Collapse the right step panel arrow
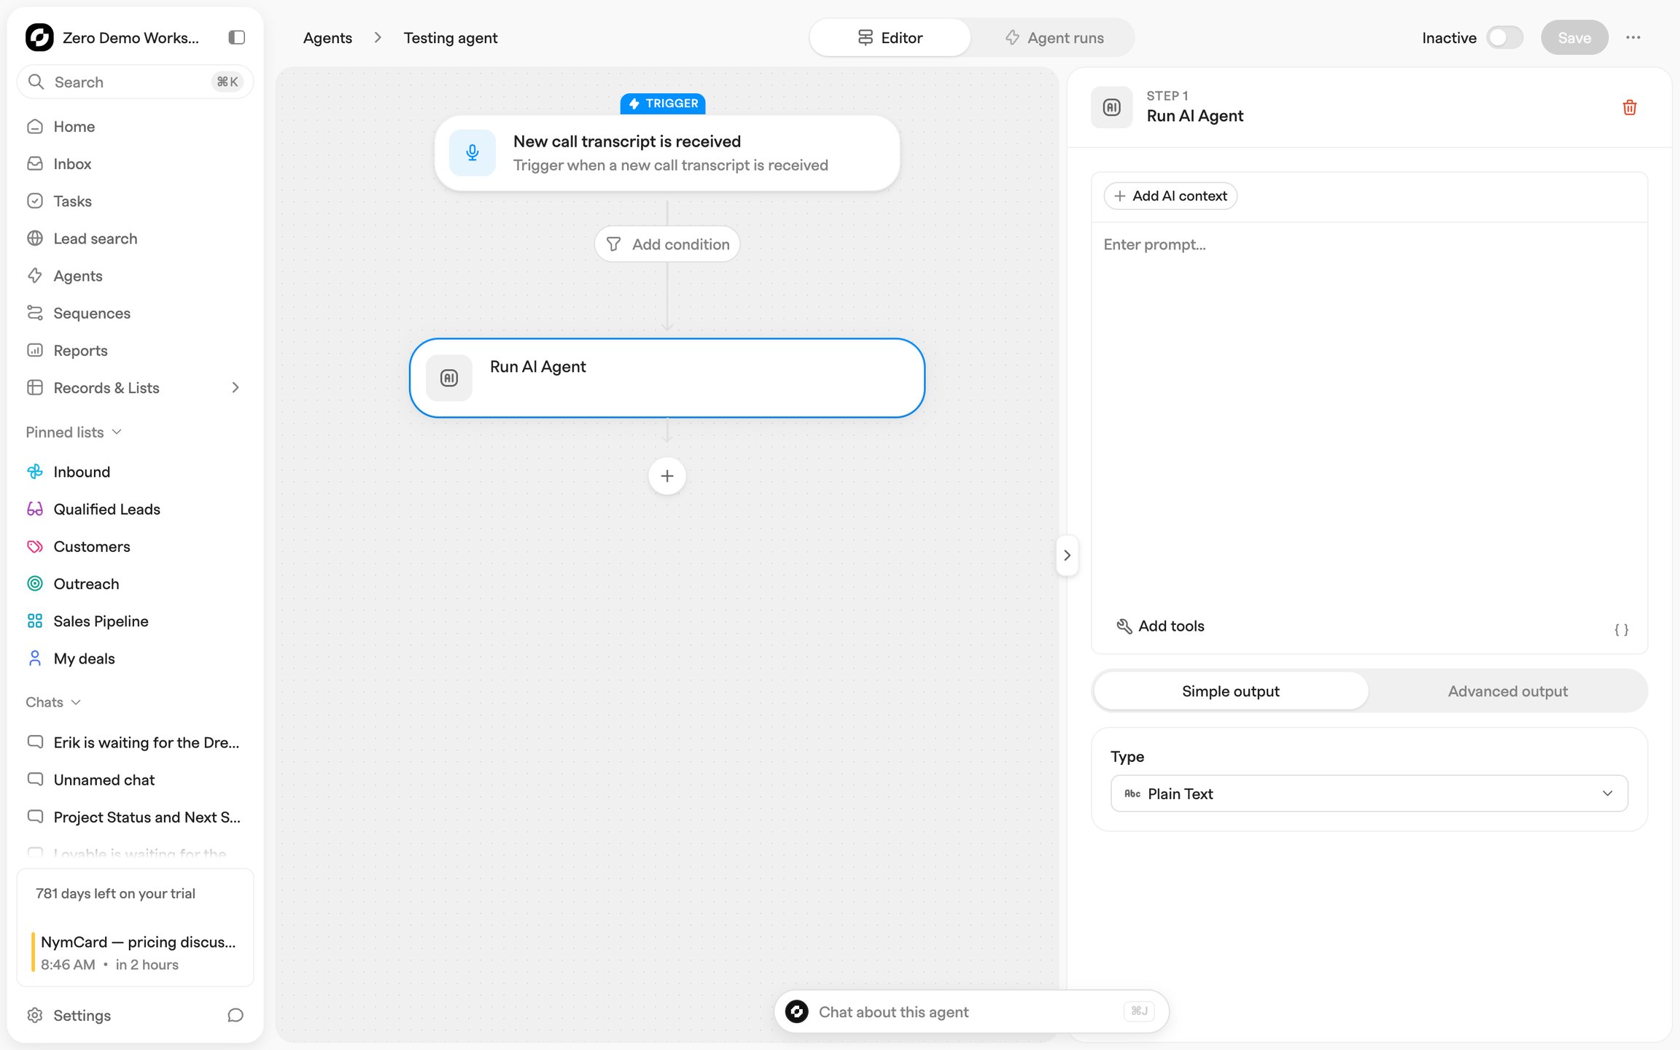Viewport: 1680px width, 1050px height. coord(1067,556)
